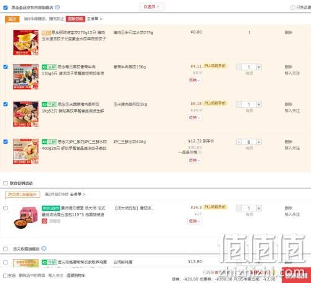Image resolution: width=311 pixels, height=283 pixels.
Task: Expand 促销 dropdown under 虾仁三鲜水饺 price
Action: pos(195,160)
